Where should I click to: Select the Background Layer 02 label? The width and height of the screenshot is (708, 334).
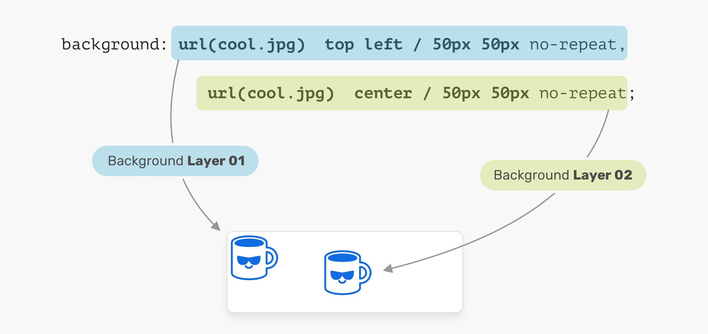point(563,175)
